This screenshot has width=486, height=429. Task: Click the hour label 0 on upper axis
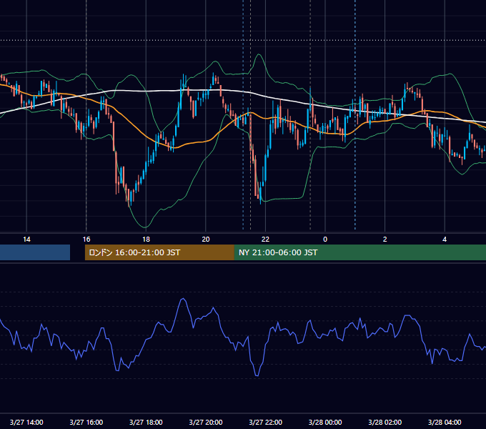pos(325,240)
